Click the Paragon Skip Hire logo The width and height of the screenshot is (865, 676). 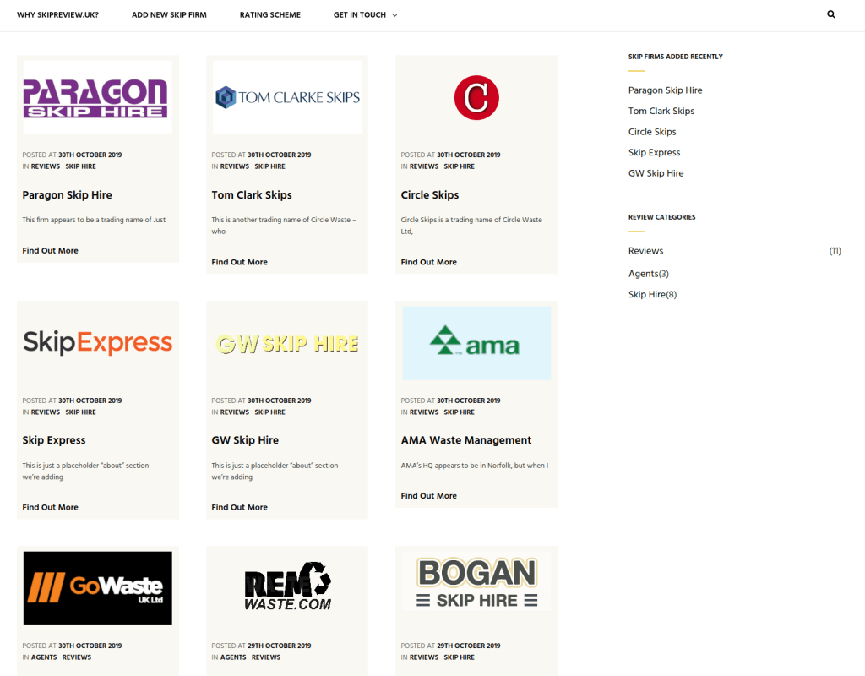click(97, 97)
